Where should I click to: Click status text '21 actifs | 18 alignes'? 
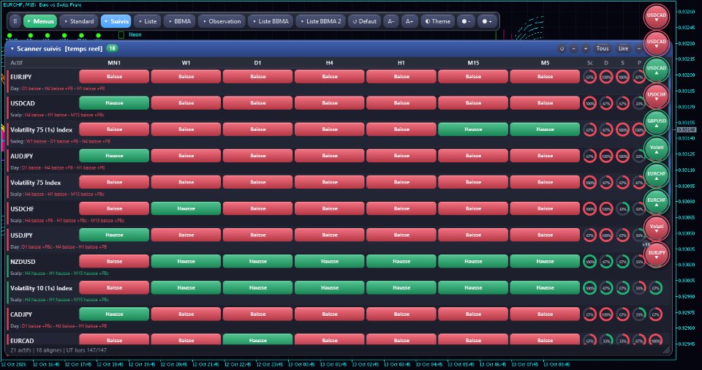37,350
